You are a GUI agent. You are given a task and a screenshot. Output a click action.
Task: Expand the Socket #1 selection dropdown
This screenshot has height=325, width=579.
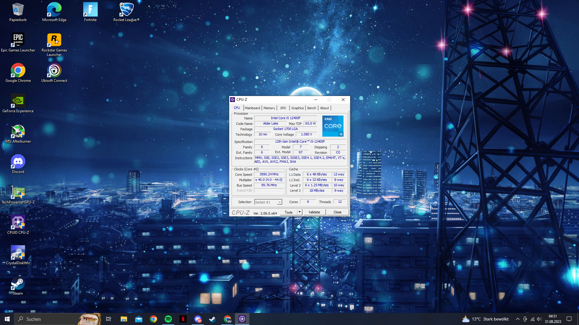280,202
